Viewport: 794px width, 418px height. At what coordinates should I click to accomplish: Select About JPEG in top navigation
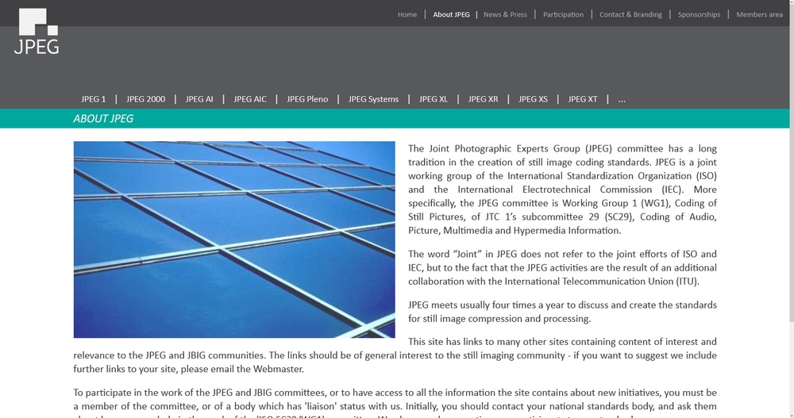coord(451,15)
